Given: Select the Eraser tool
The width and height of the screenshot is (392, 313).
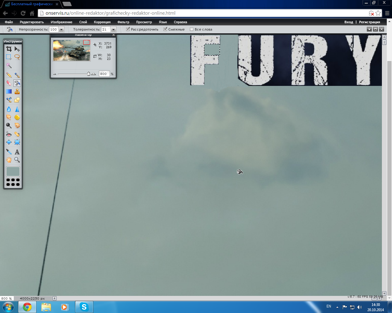Looking at the screenshot, I should (9, 83).
